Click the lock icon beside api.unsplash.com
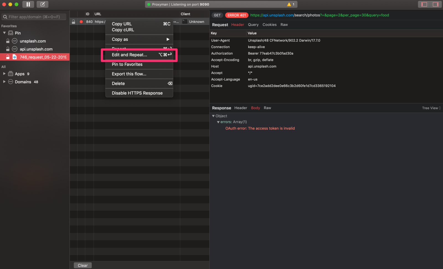The height and width of the screenshot is (269, 443). (8, 49)
